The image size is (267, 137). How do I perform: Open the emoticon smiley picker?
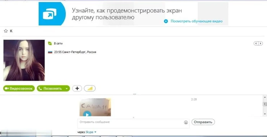click(186, 122)
